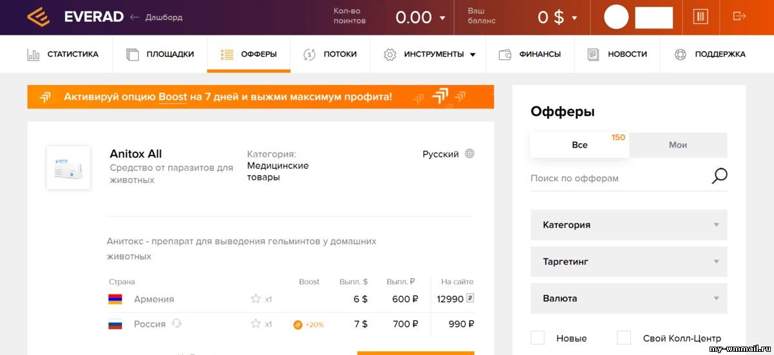Click the Russia flag icon

(x=115, y=324)
